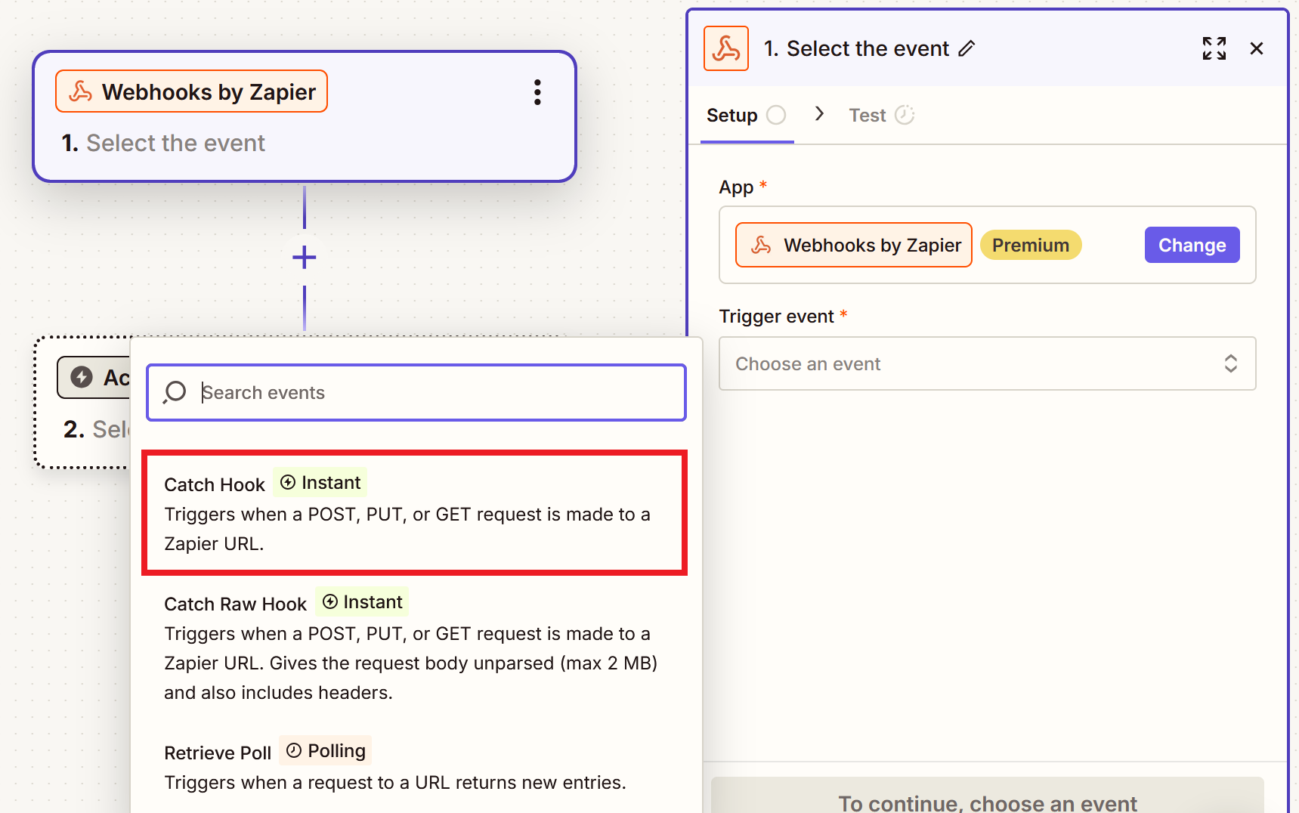The height and width of the screenshot is (813, 1299).
Task: Focus the Search events input field
Action: coord(416,393)
